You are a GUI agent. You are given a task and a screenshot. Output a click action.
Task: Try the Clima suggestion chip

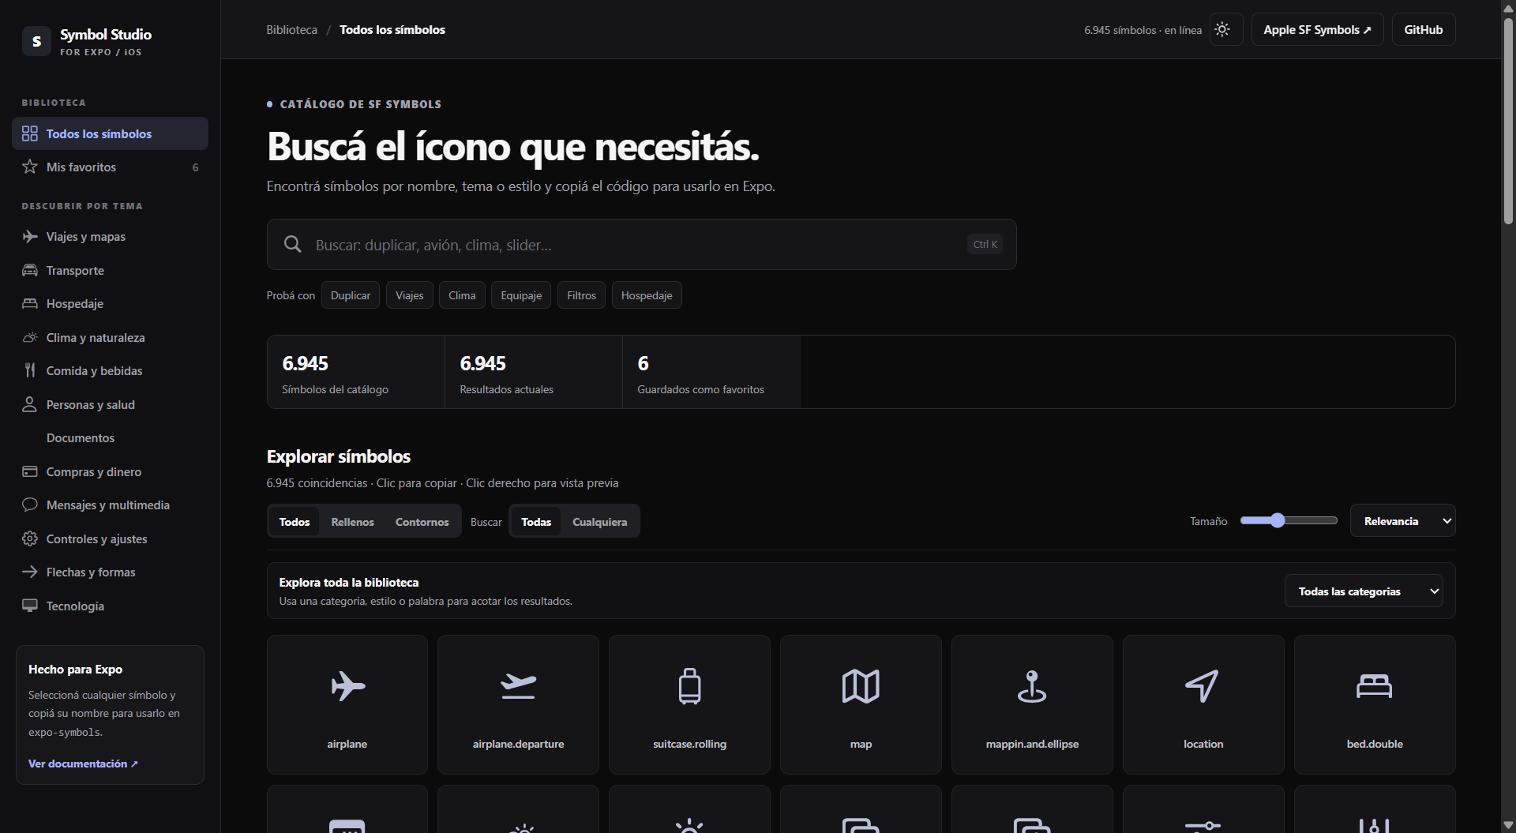pyautogui.click(x=462, y=295)
